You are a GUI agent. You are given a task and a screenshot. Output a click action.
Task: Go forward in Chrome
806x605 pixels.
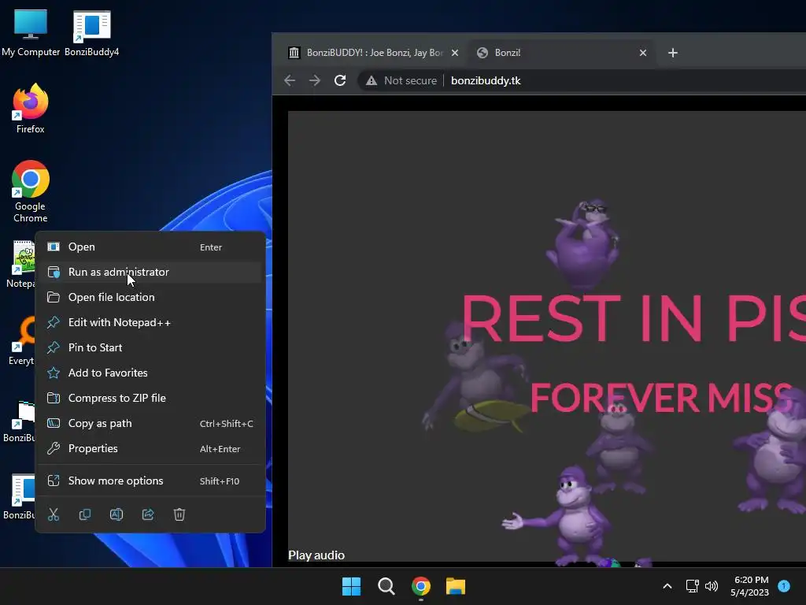[315, 80]
